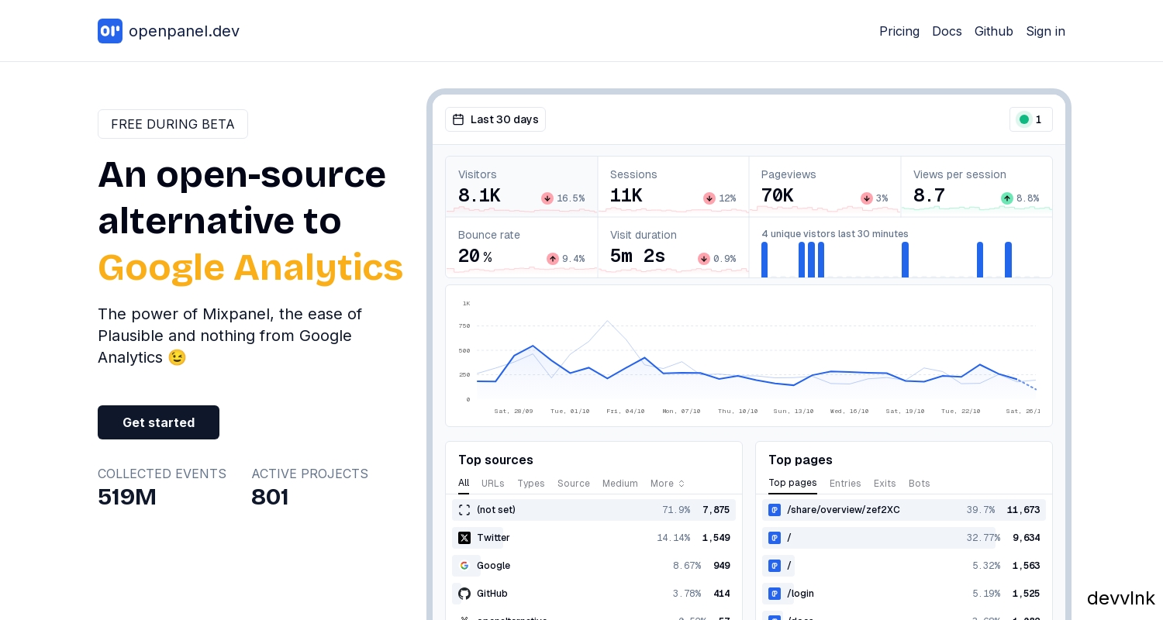Click the Top sources heading
This screenshot has width=1163, height=620.
[495, 460]
